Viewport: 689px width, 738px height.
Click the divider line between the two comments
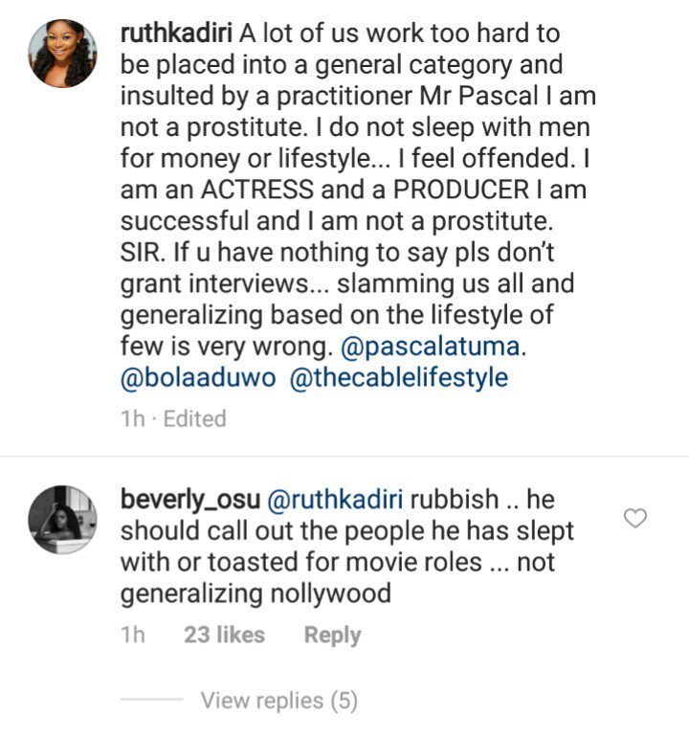pyautogui.click(x=344, y=456)
